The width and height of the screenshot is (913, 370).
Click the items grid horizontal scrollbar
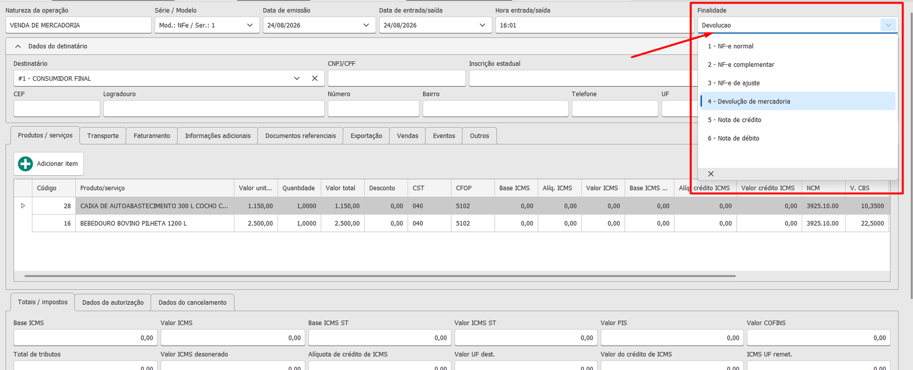(380, 276)
